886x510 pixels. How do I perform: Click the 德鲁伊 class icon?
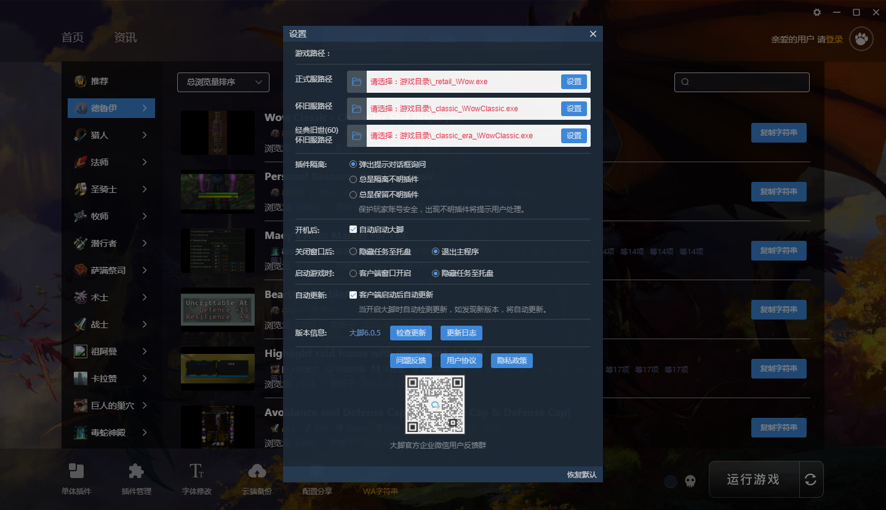[80, 108]
